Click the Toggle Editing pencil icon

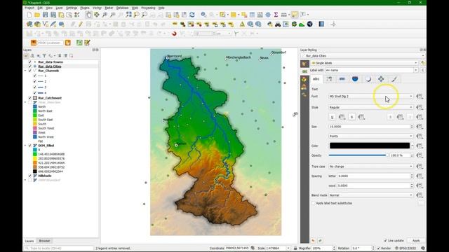tap(81, 24)
